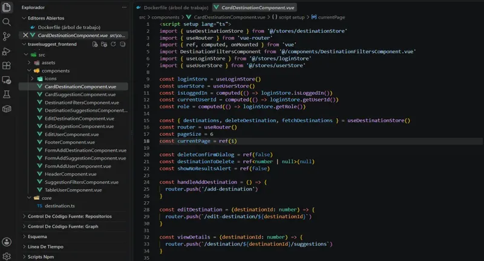Collapse the src folder
The image size is (484, 261).
coord(26,54)
